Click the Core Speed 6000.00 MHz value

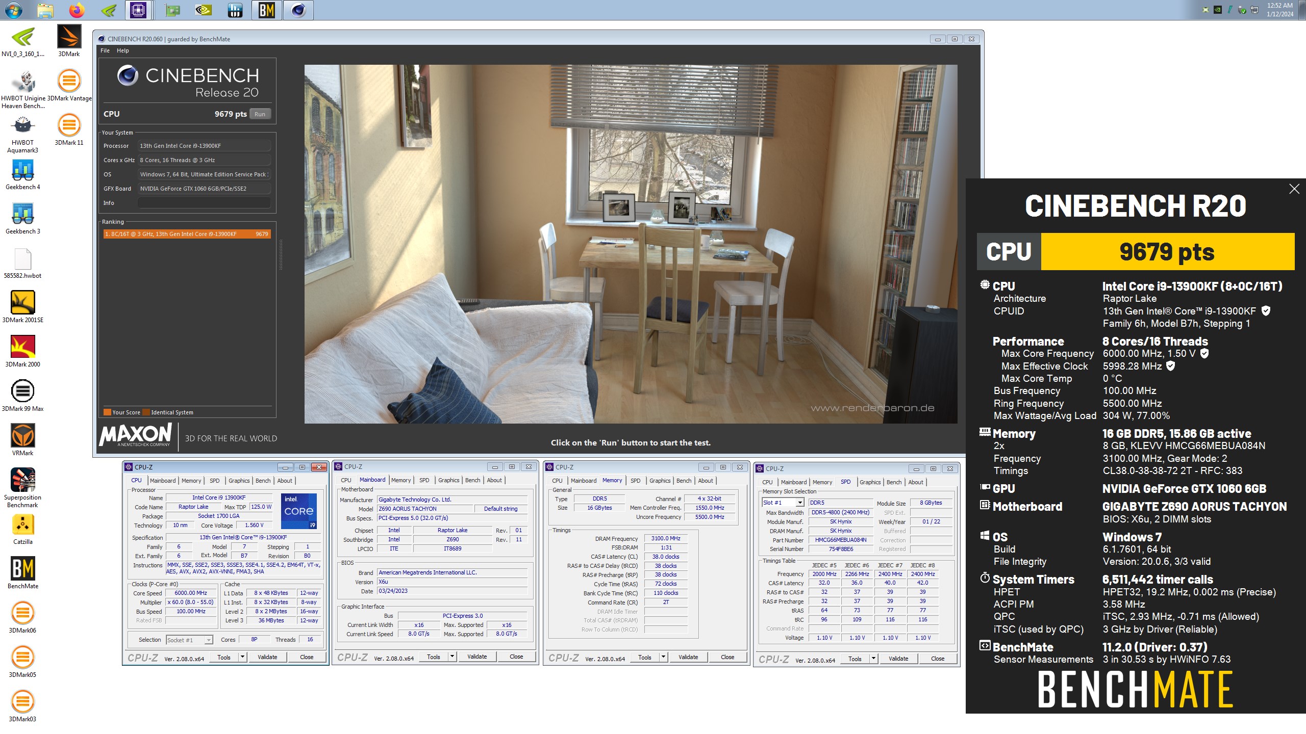click(x=191, y=593)
